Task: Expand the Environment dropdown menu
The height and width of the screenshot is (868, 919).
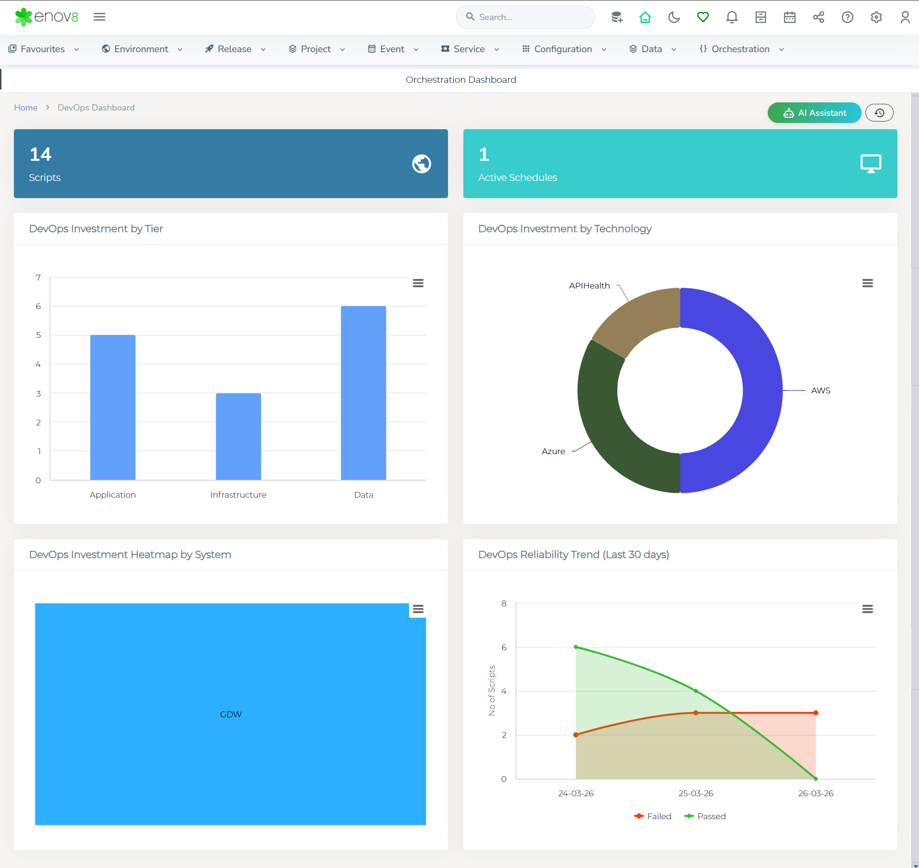Action: point(142,49)
